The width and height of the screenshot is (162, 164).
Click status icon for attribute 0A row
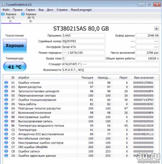click(x=6, y=109)
